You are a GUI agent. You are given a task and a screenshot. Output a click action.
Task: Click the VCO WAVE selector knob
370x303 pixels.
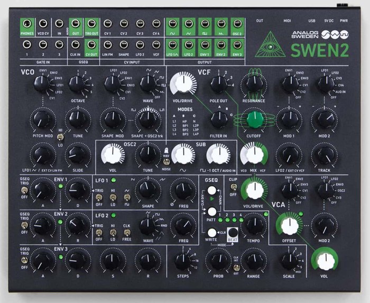[148, 84]
